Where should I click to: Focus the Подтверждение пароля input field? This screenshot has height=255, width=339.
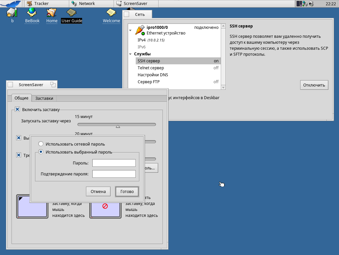(114, 174)
